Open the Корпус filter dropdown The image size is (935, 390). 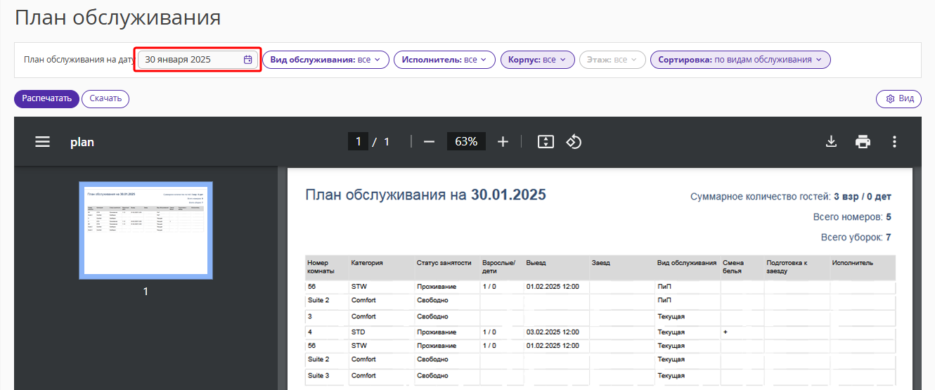click(538, 60)
